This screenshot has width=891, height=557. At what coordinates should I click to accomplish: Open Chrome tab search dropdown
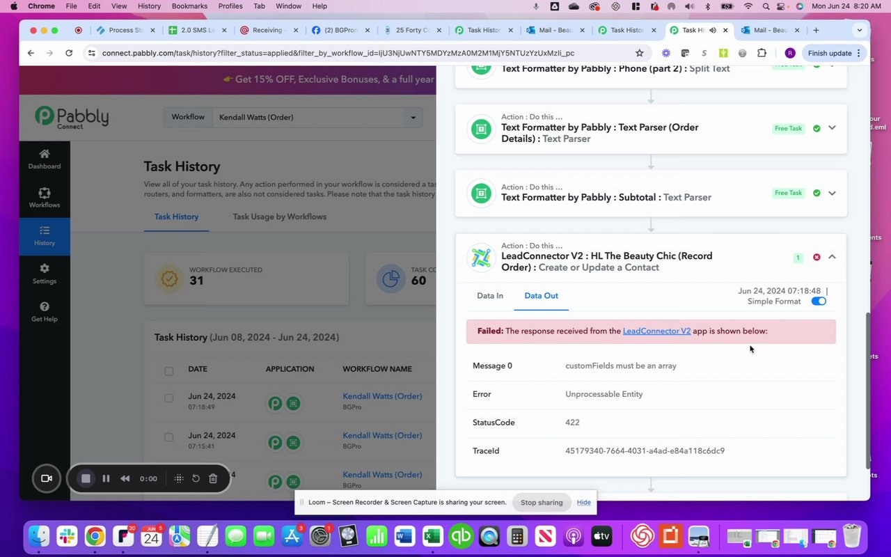tap(860, 30)
